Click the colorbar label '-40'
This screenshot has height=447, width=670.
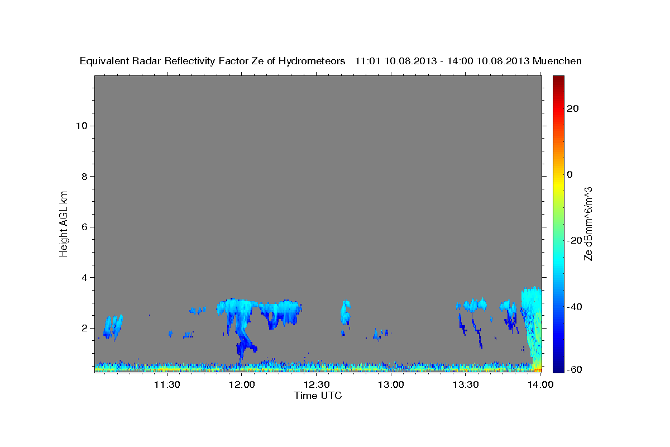point(574,307)
